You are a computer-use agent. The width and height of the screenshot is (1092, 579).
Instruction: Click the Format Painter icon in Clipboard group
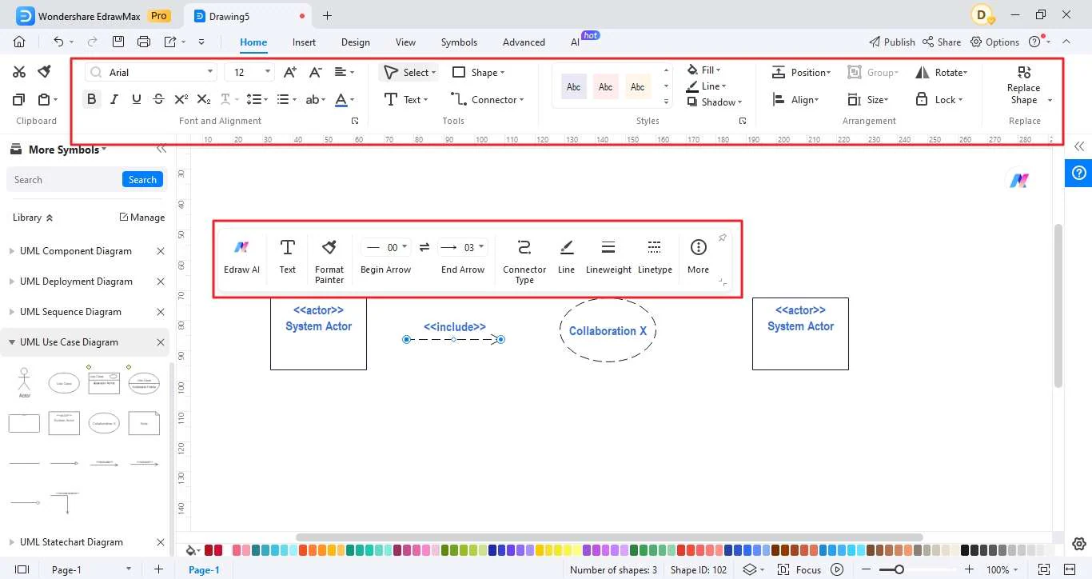(x=45, y=72)
